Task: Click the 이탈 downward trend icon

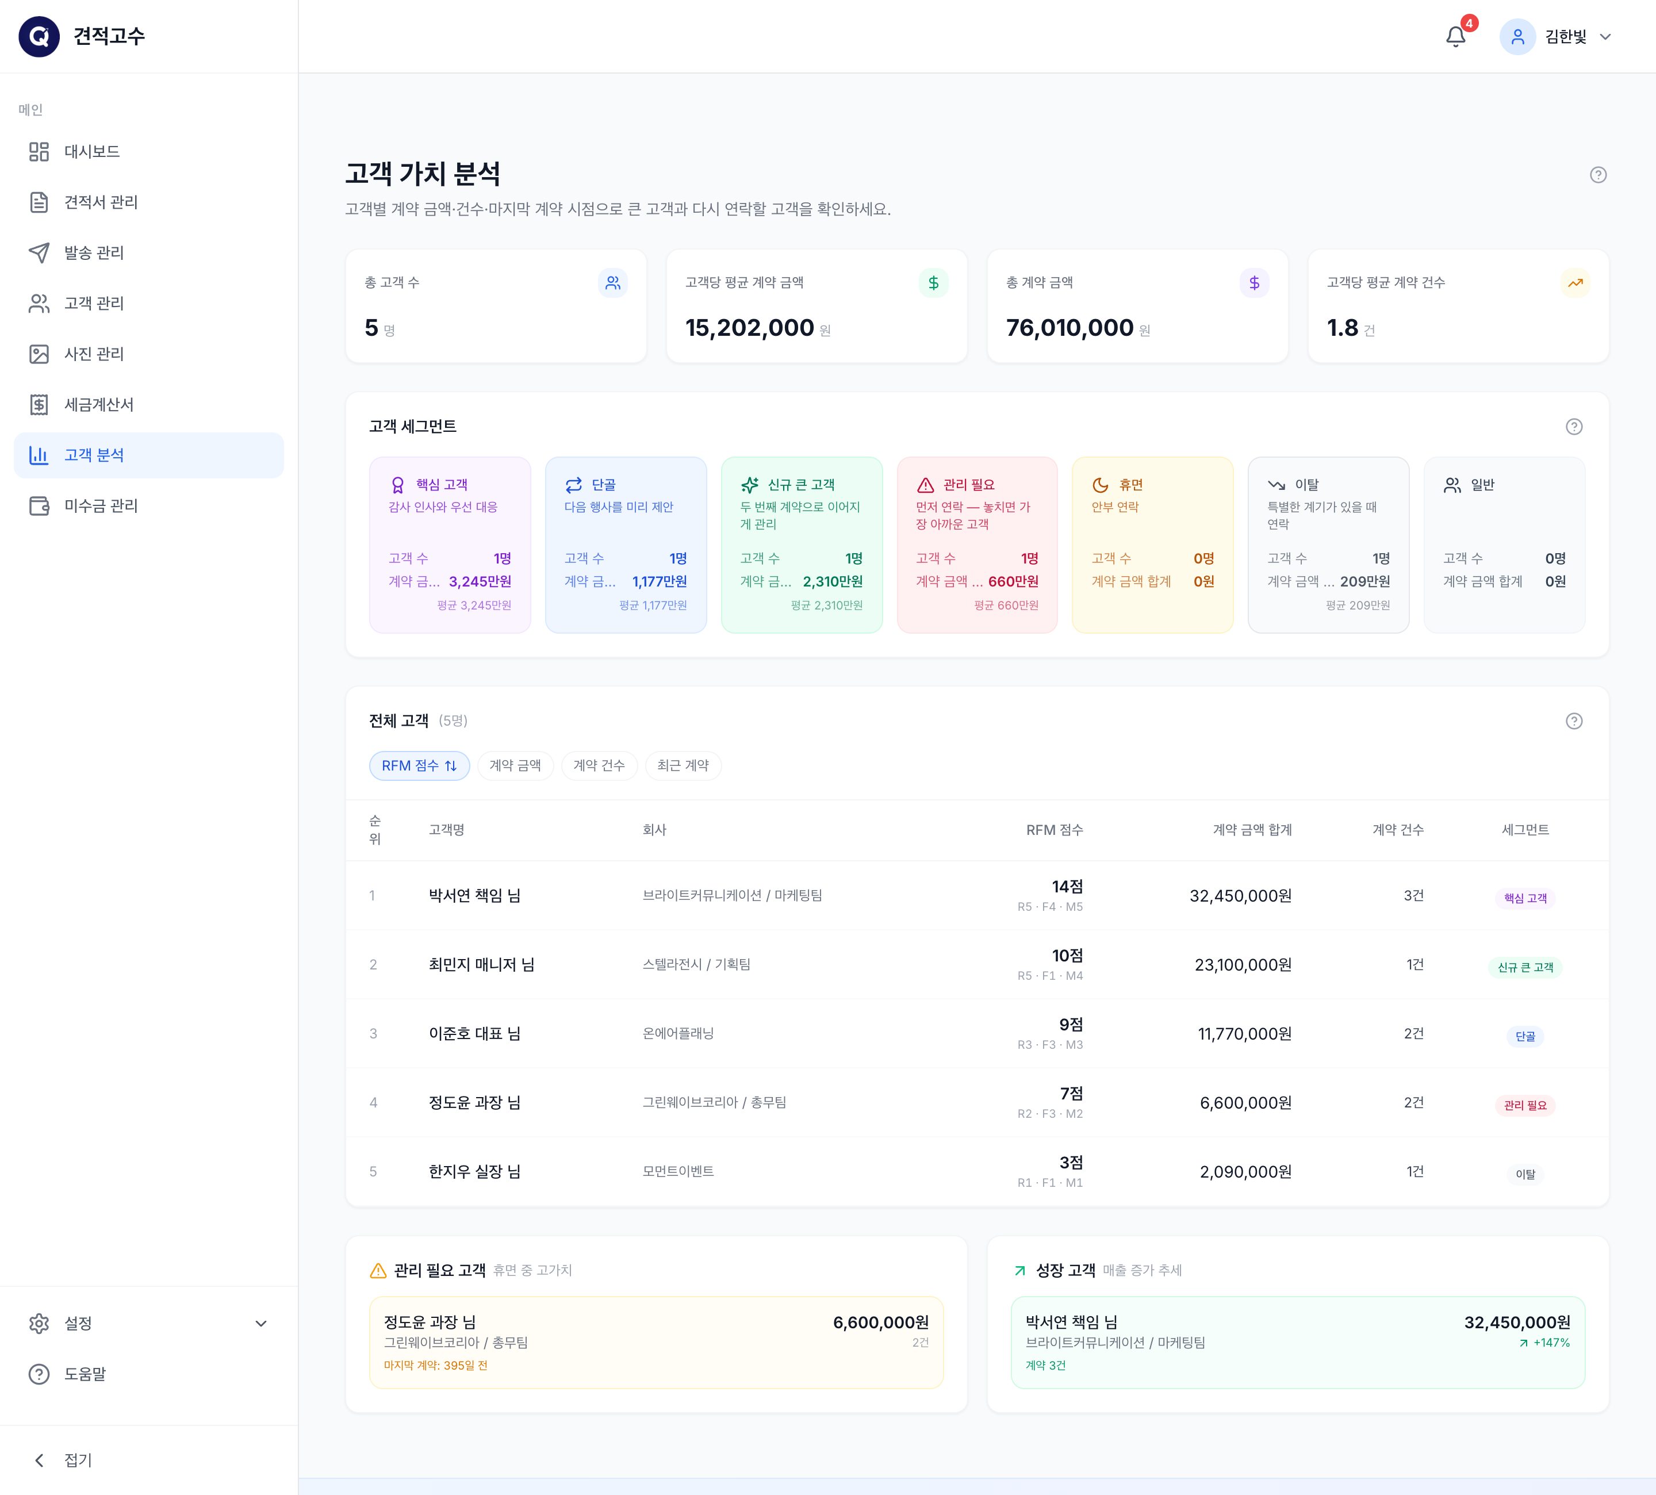Action: [x=1276, y=485]
